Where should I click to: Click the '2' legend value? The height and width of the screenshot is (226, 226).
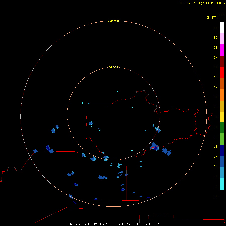click(216, 186)
